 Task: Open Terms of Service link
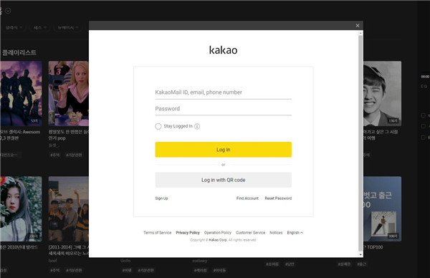coord(158,232)
